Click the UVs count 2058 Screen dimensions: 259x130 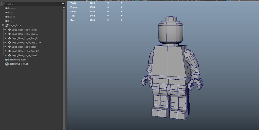pos(92,20)
